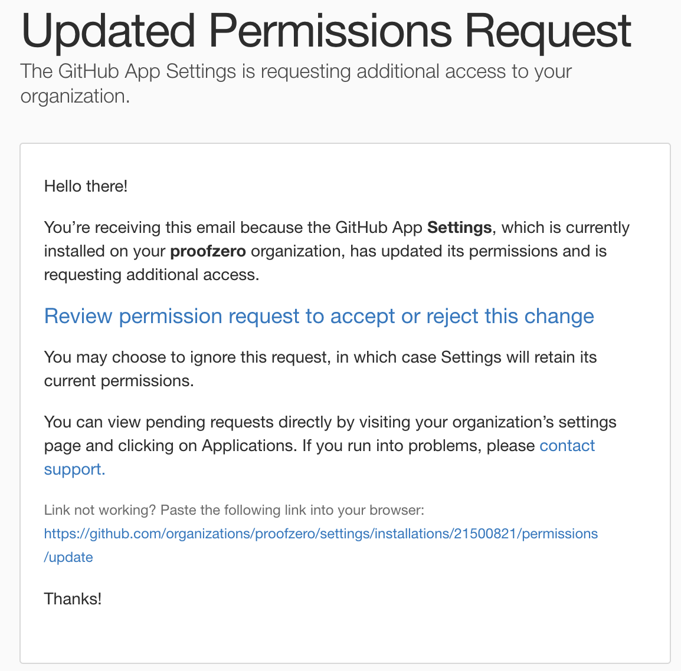Click the 'current permissions.' text
The height and width of the screenshot is (671, 681).
click(x=119, y=381)
